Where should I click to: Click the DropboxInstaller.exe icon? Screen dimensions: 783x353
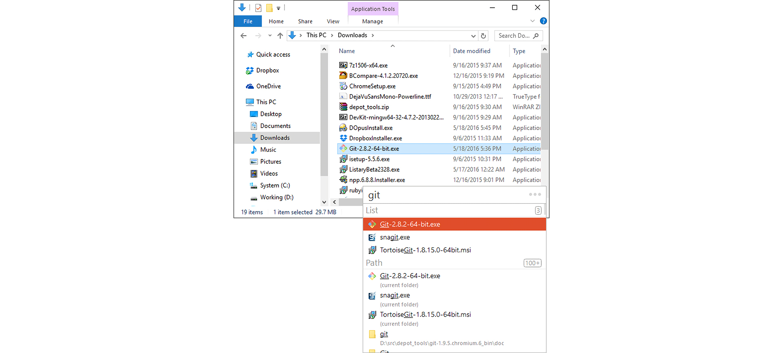click(343, 138)
